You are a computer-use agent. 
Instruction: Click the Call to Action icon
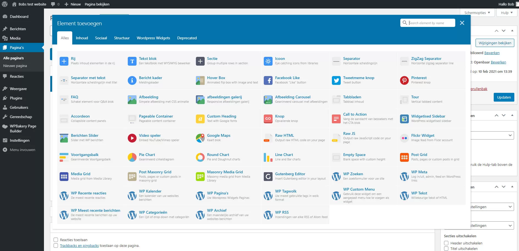pos(336,119)
